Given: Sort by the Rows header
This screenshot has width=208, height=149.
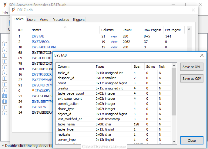Looking at the screenshot, I should pyautogui.click(x=131, y=30).
